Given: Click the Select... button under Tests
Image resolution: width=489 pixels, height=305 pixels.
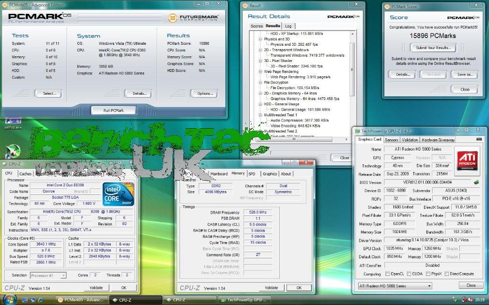Looking at the screenshot, I should click(49, 93).
